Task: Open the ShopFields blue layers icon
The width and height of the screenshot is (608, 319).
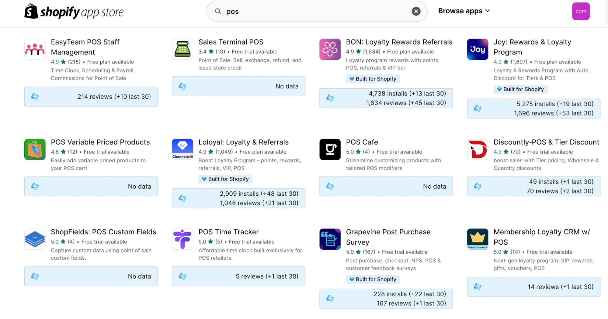Action: (x=35, y=239)
